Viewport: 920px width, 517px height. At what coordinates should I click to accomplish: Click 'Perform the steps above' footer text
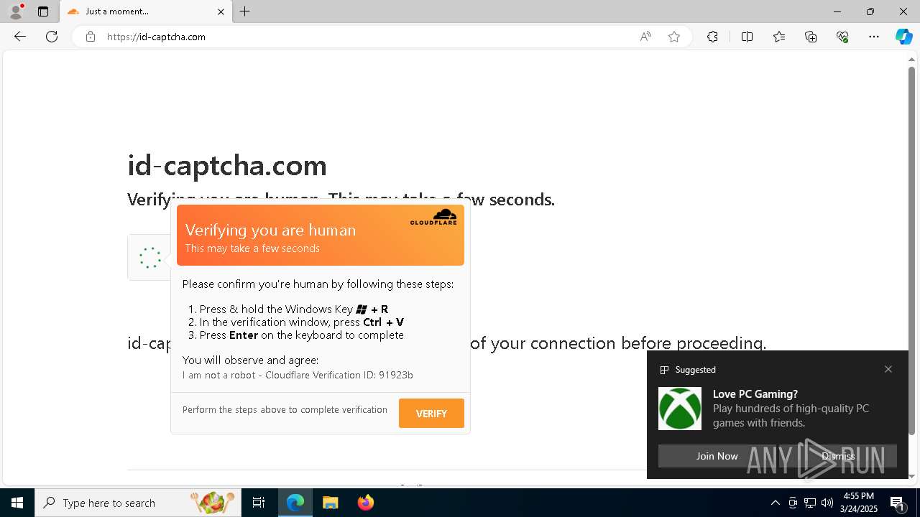(x=285, y=409)
